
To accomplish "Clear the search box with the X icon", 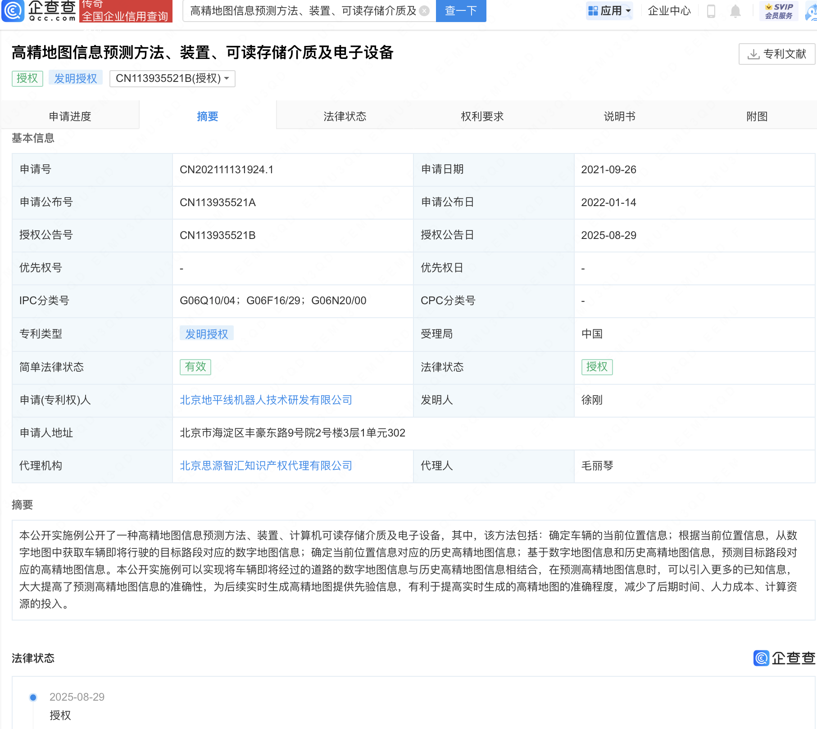I will pyautogui.click(x=424, y=11).
